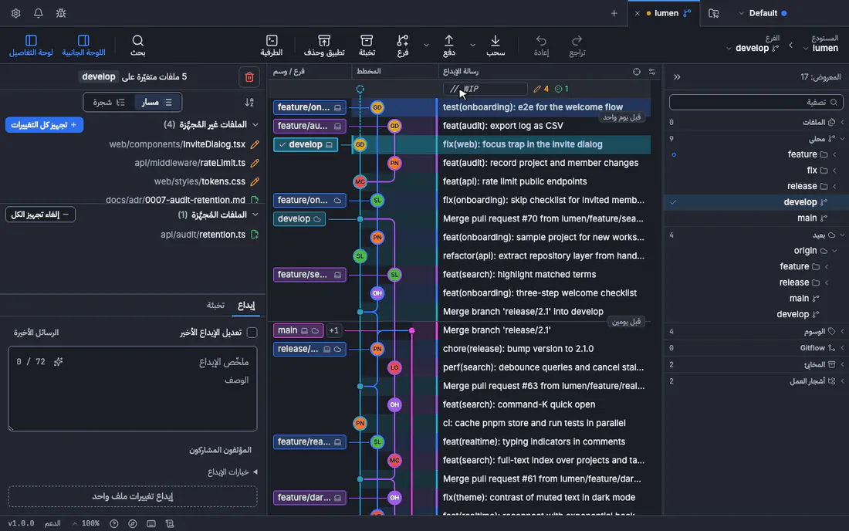Focus the branch filter (تصفية) field

(756, 103)
